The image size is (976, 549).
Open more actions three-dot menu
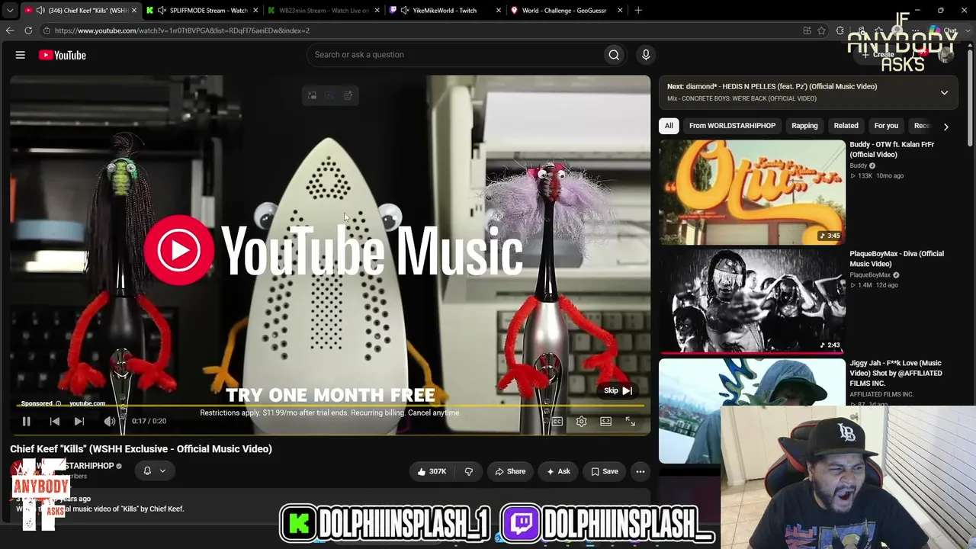(640, 471)
